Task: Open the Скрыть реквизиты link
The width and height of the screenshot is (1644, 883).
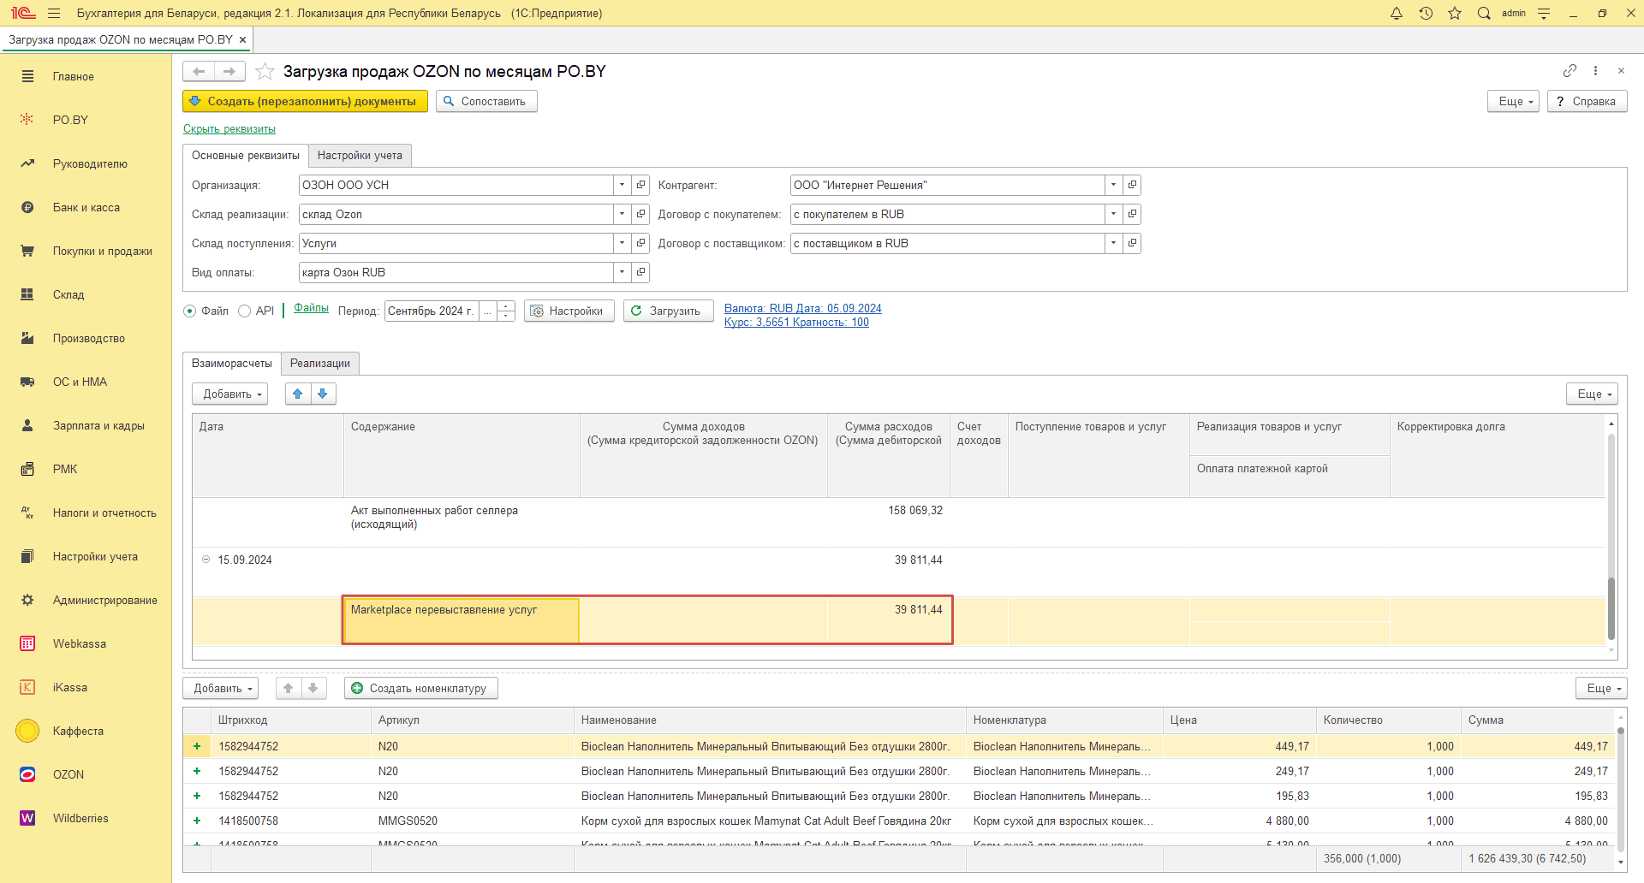Action: click(x=229, y=129)
